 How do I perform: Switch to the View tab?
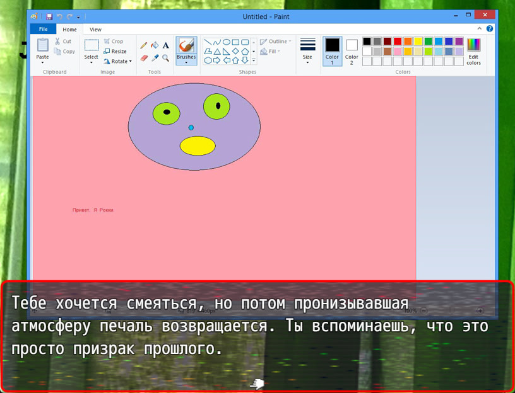[x=95, y=29]
